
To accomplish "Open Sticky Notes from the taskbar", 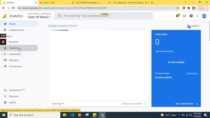I will (x=95, y=115).
